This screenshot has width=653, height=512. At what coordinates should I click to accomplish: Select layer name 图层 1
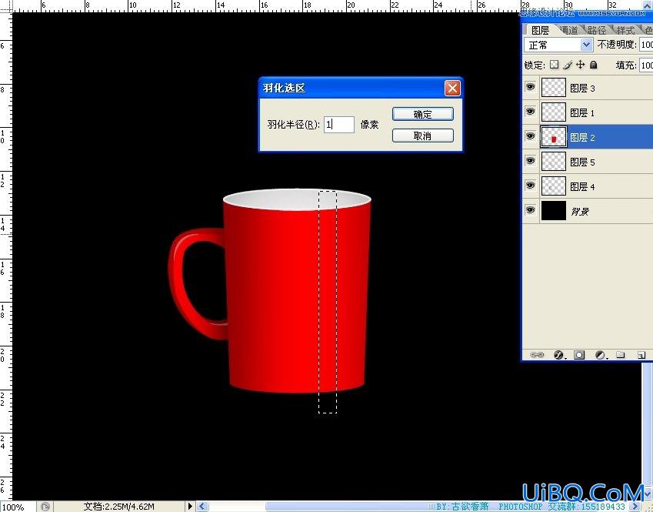tap(582, 112)
